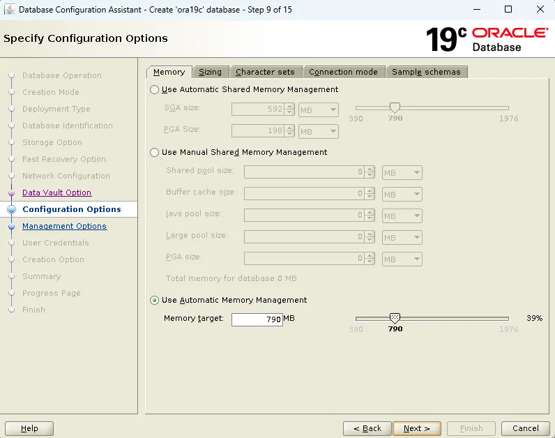This screenshot has width=555, height=438.
Task: Click the Management Options step bullet
Action: pyautogui.click(x=11, y=226)
